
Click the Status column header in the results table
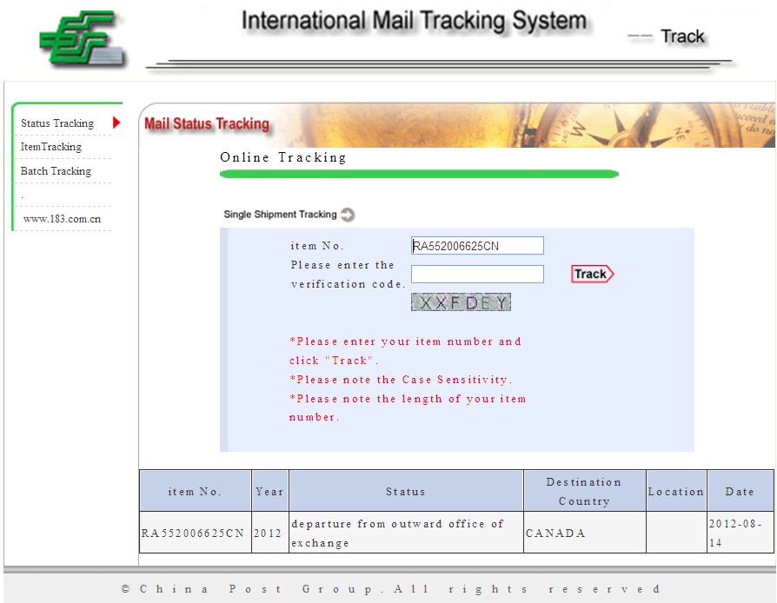pyautogui.click(x=406, y=492)
